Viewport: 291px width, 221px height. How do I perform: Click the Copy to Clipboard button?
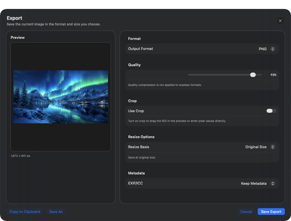pos(25,212)
